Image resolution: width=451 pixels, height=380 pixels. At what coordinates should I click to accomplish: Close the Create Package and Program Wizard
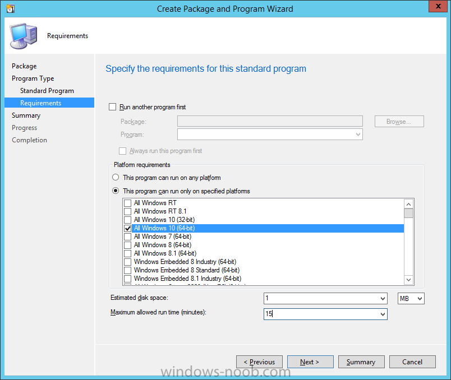point(438,6)
